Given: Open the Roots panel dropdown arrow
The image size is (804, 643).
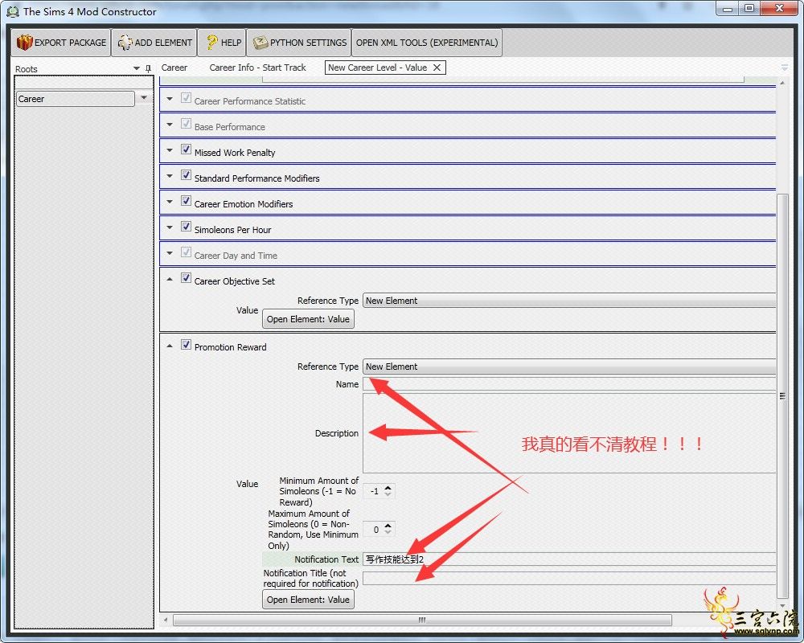Looking at the screenshot, I should coord(137,68).
